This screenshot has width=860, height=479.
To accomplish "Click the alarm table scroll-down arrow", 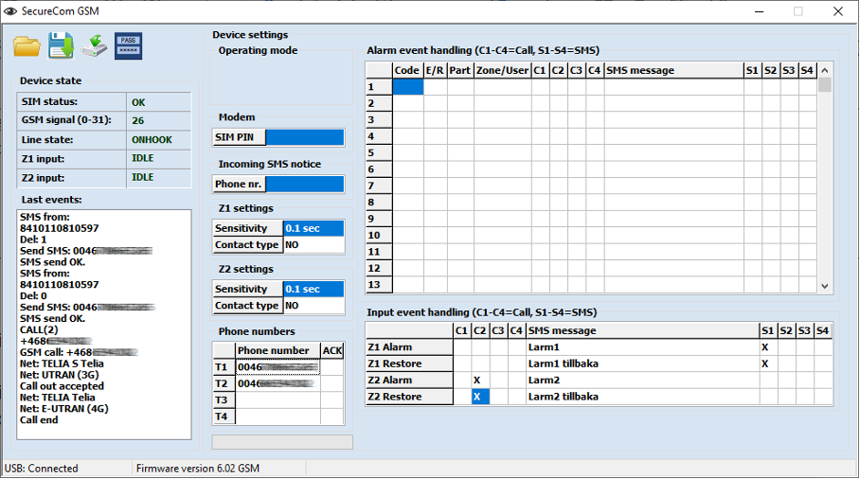I will pyautogui.click(x=825, y=286).
